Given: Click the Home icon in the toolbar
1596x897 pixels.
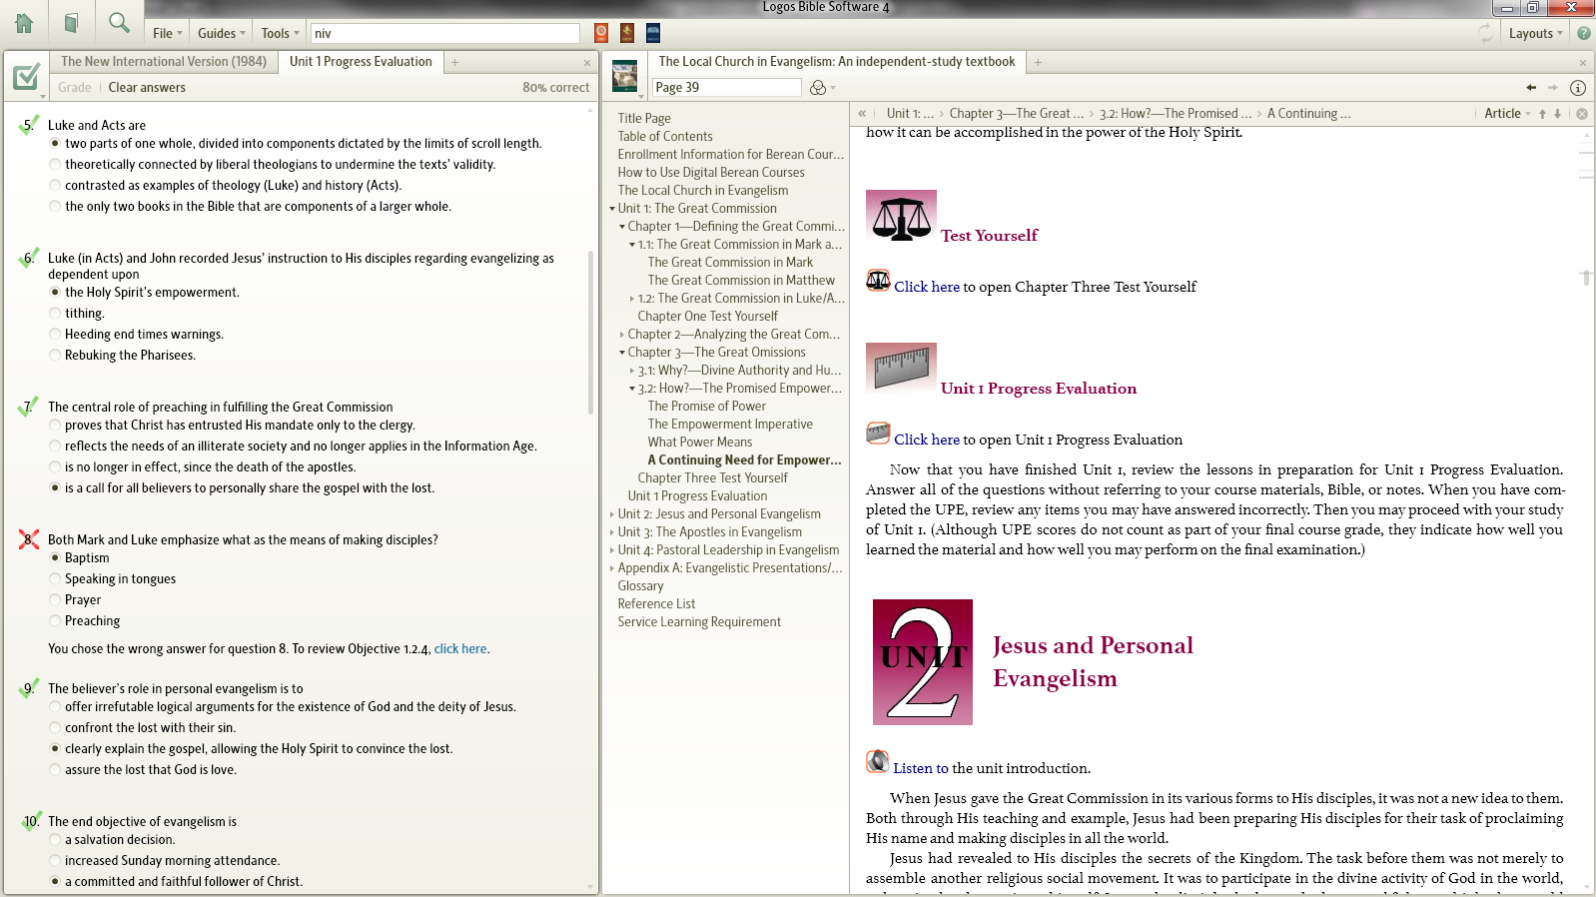Looking at the screenshot, I should pyautogui.click(x=24, y=23).
